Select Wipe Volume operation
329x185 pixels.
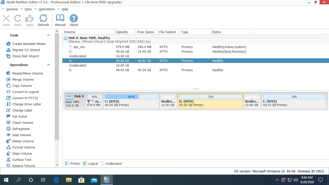pos(22,153)
